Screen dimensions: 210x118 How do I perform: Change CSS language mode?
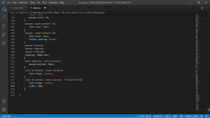181,116
